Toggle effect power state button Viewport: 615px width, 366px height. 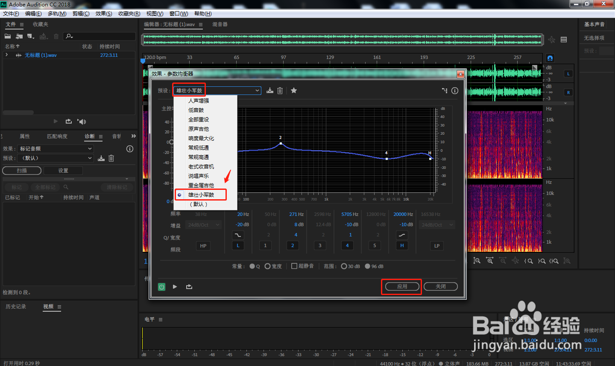pos(161,287)
